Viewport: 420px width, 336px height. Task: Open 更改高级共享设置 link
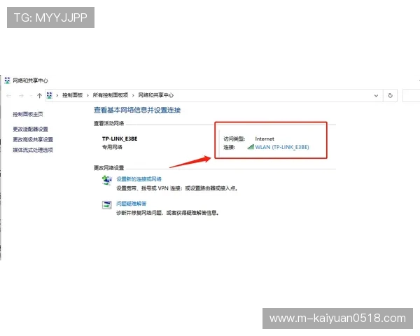(x=33, y=139)
